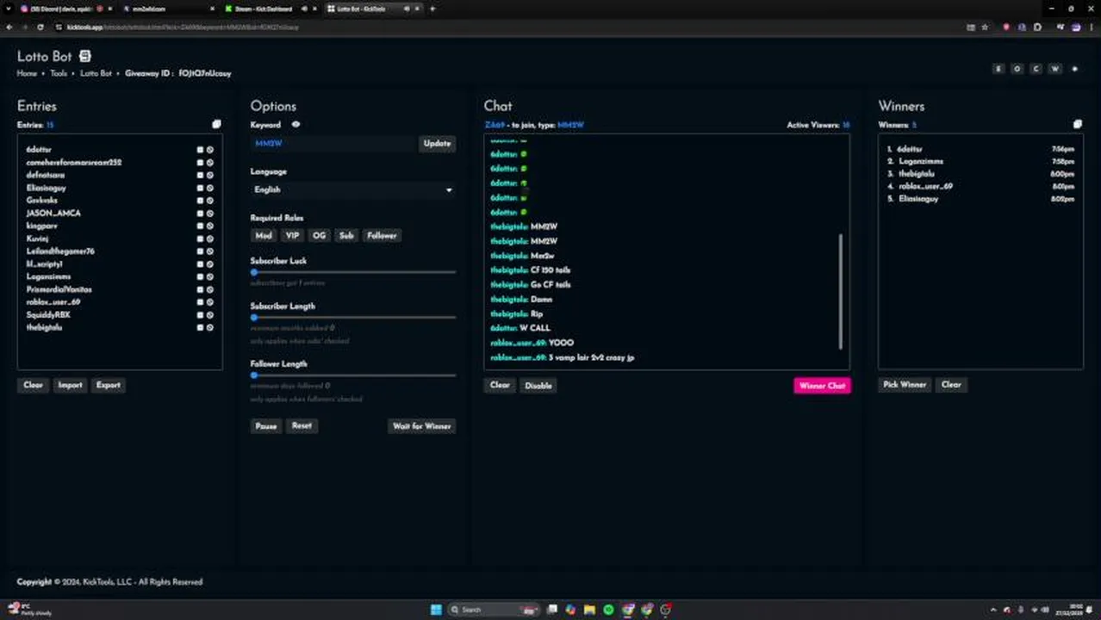Screen dimensions: 1101x620
Task: Toggle the Mod required role
Action: coord(264,235)
